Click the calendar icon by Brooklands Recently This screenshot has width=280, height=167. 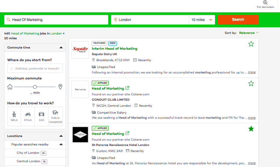coord(135,60)
